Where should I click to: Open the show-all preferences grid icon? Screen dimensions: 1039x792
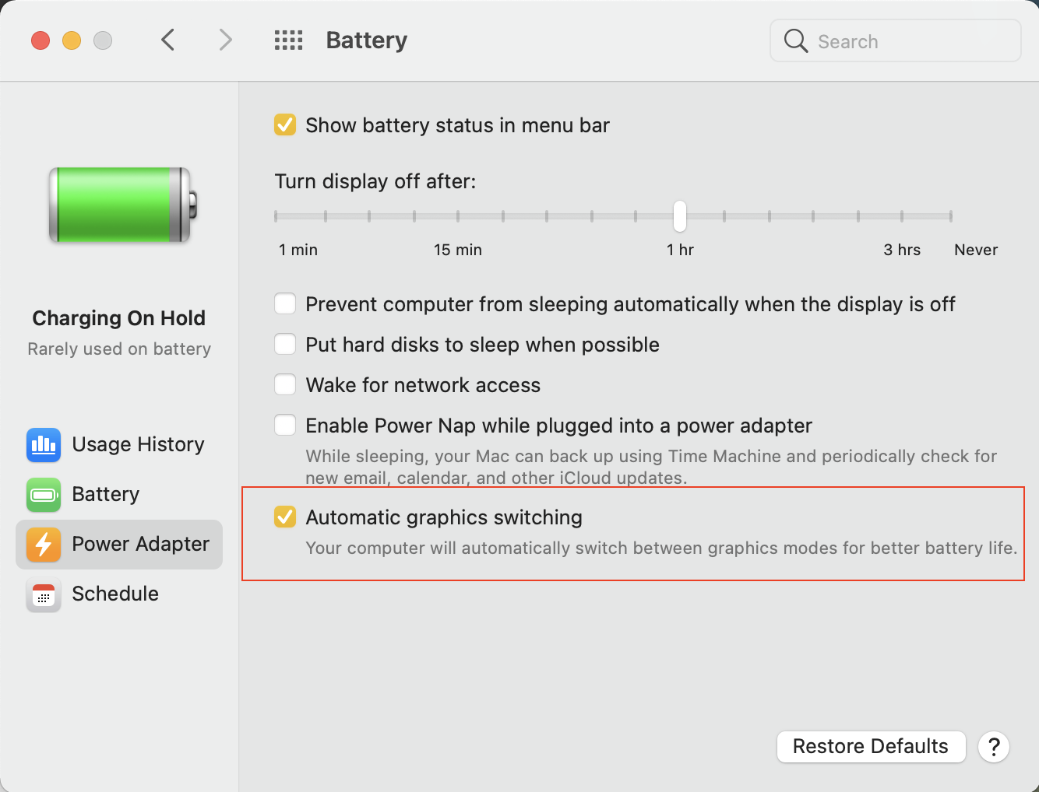288,40
